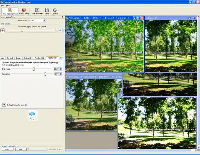Click the Default Values for operator icon
Image resolution: width=200 pixels, height=155 pixels.
point(4,105)
